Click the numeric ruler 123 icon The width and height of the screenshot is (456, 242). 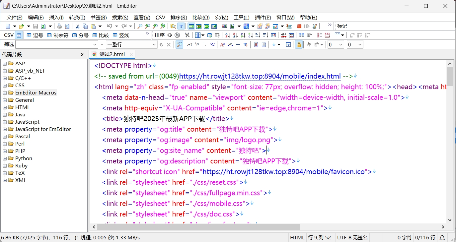(x=327, y=35)
